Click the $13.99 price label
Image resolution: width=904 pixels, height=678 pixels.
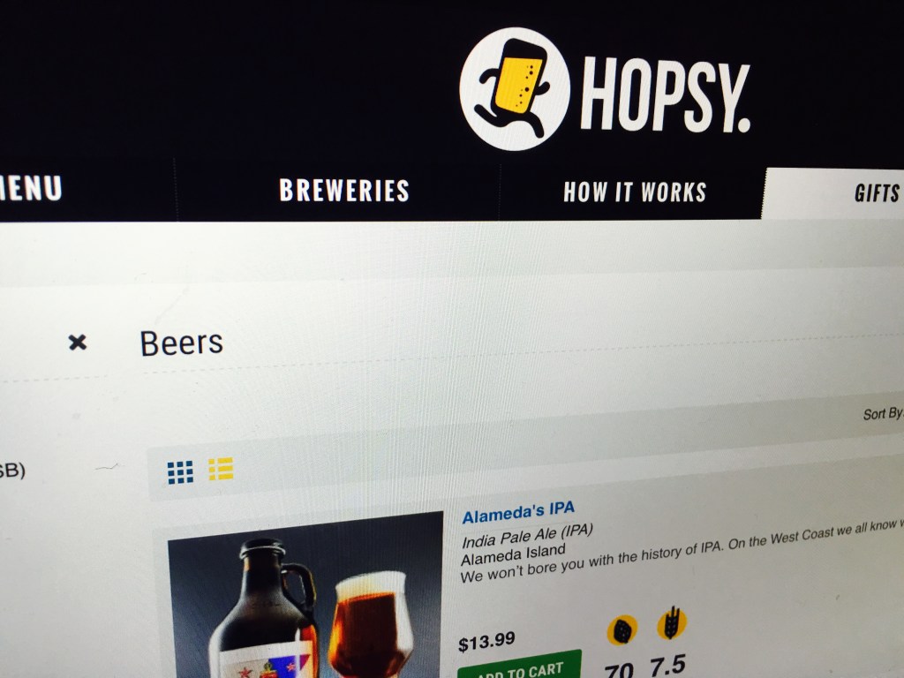(486, 642)
